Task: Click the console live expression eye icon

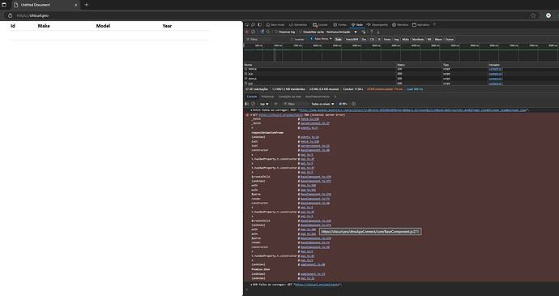Action: pos(275,104)
